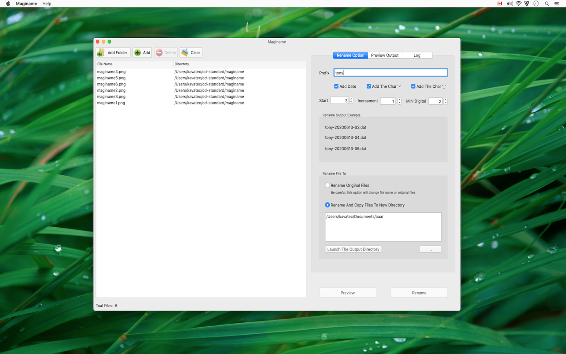
Task: Toggle the Add The Char '-' checkbox
Action: [x=369, y=86]
